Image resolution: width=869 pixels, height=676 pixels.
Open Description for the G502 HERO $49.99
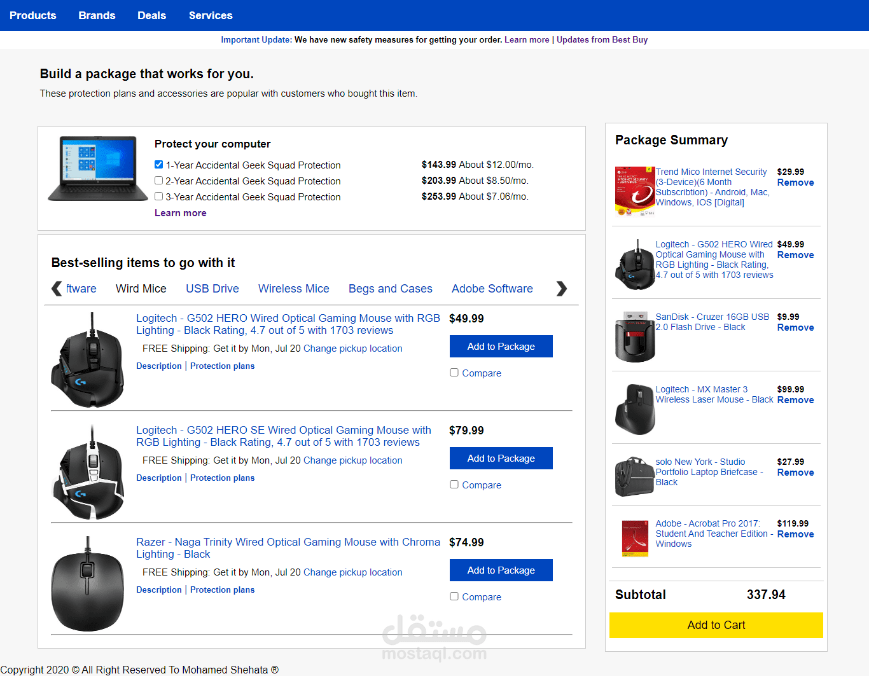tap(159, 366)
